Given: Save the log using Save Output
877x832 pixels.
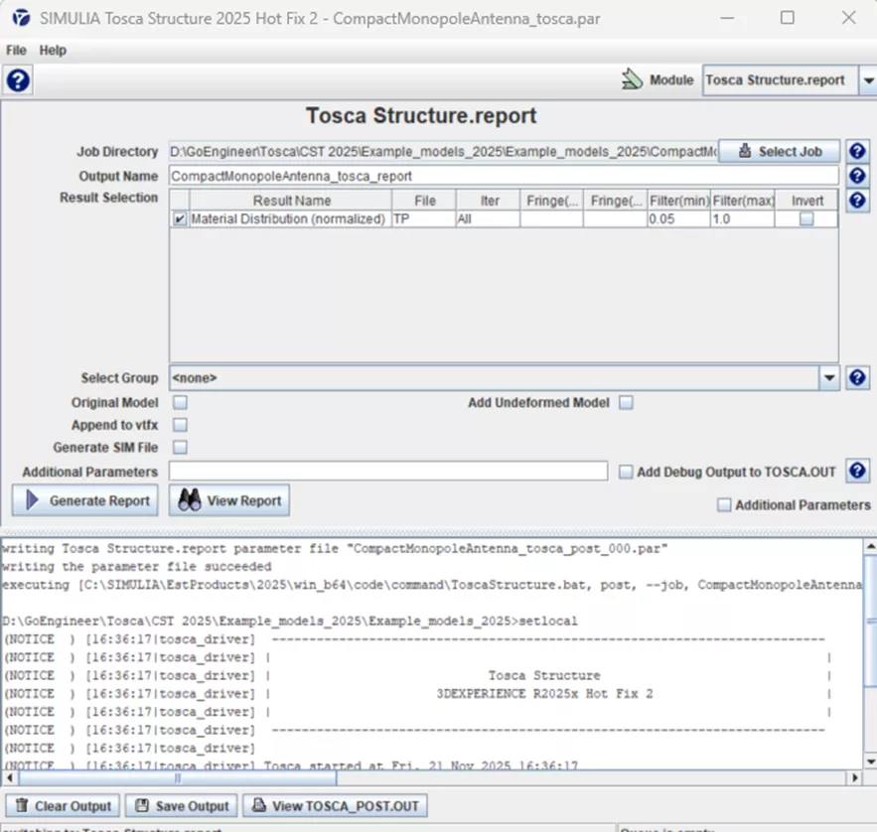Looking at the screenshot, I should (x=183, y=806).
